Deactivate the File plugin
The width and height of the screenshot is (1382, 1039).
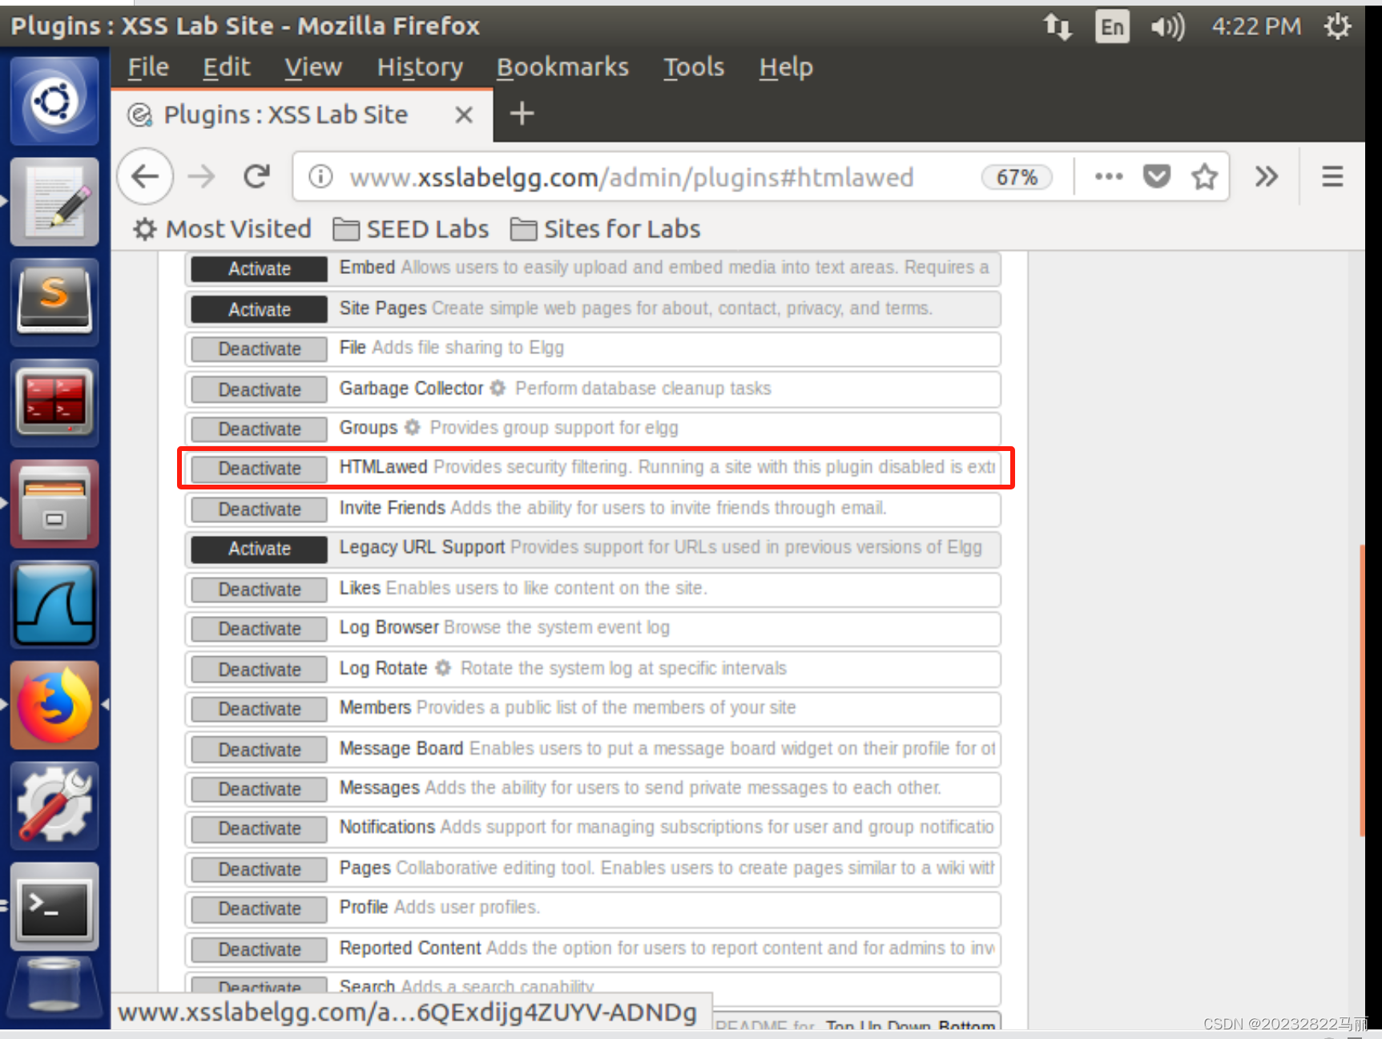260,348
